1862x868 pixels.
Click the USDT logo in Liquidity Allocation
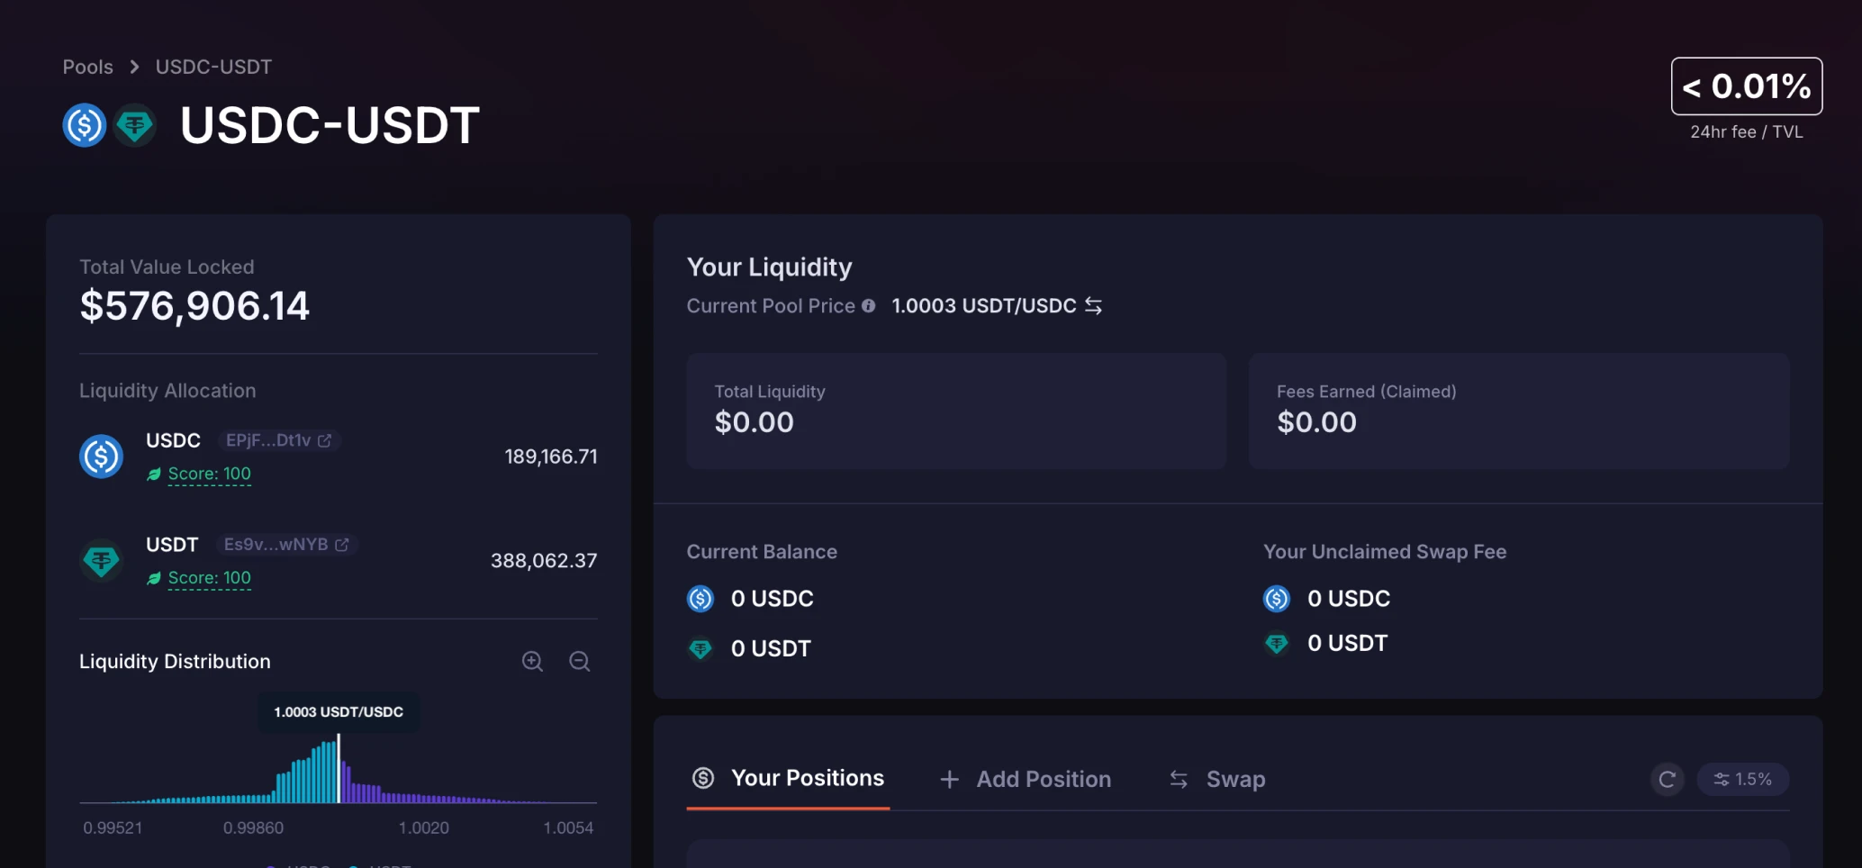(x=101, y=560)
